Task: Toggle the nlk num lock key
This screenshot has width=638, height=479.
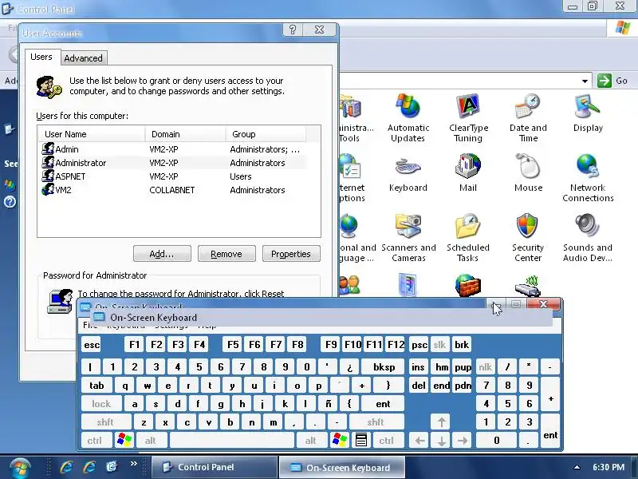Action: [485, 367]
